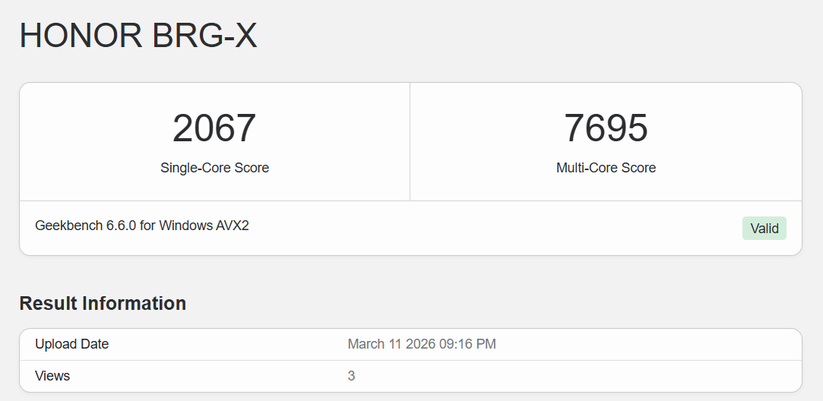Select the 7695 multi-core score number

pyautogui.click(x=606, y=128)
